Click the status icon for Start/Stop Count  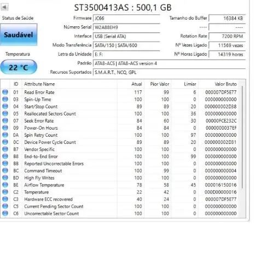[5, 106]
